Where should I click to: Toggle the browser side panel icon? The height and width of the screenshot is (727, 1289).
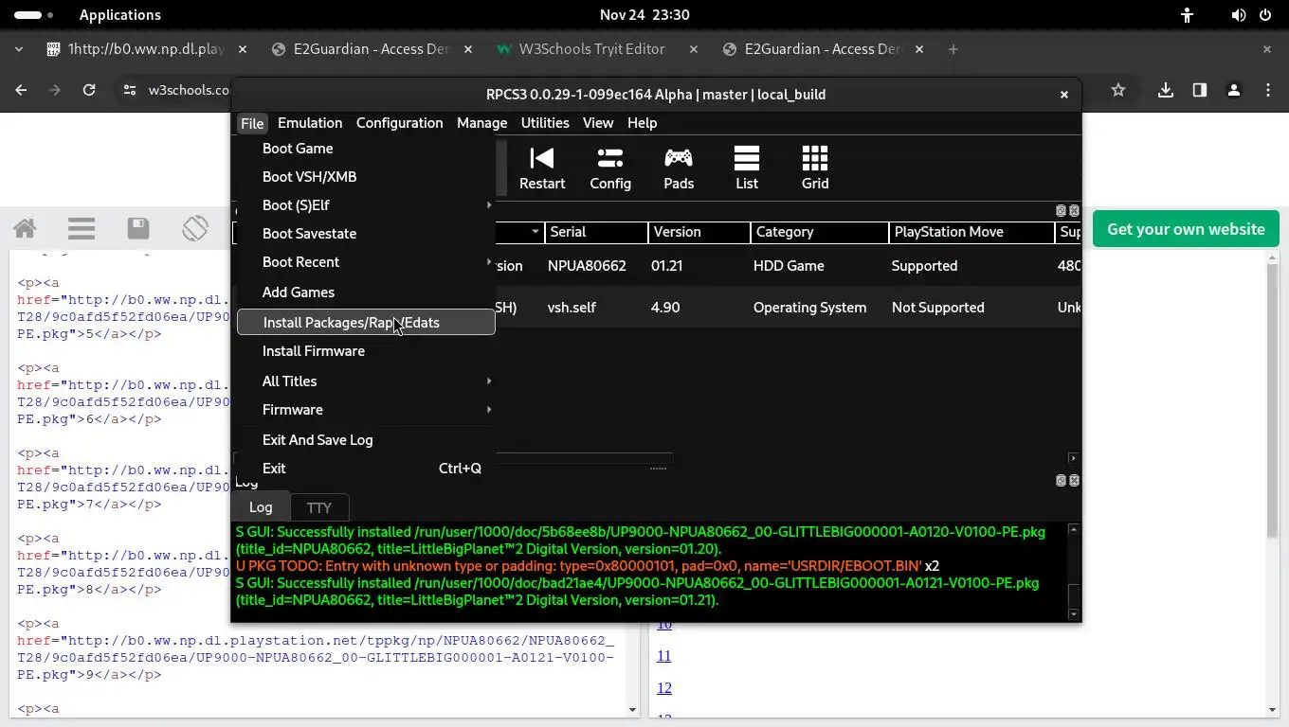coord(1200,90)
